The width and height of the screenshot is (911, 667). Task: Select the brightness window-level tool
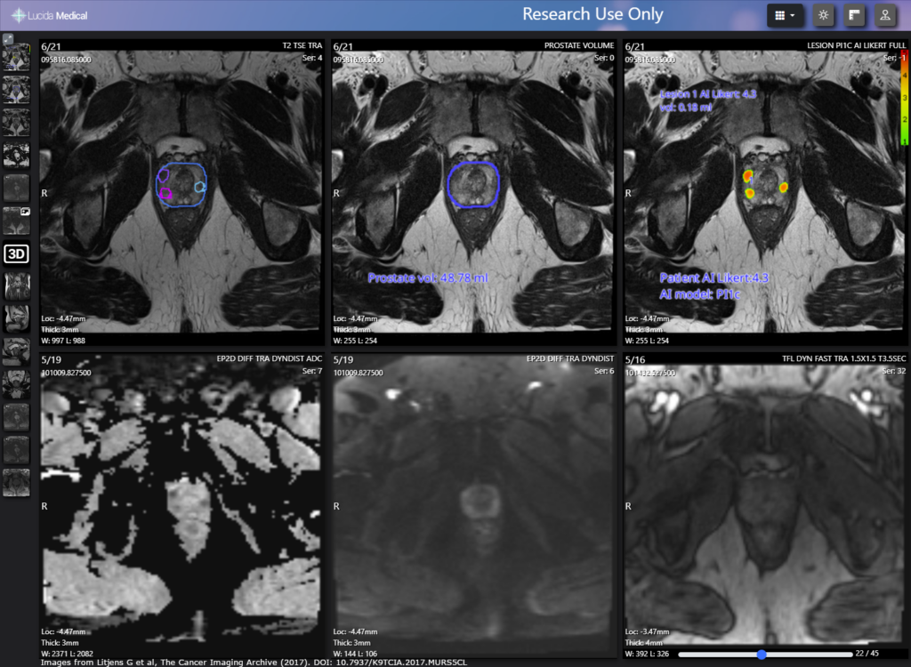824,15
